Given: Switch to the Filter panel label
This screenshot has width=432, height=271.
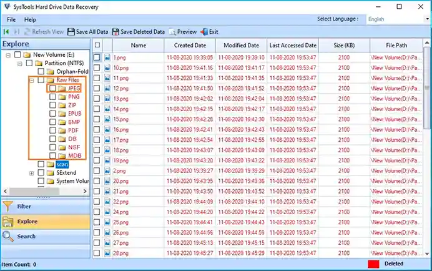Looking at the screenshot, I should tap(24, 206).
